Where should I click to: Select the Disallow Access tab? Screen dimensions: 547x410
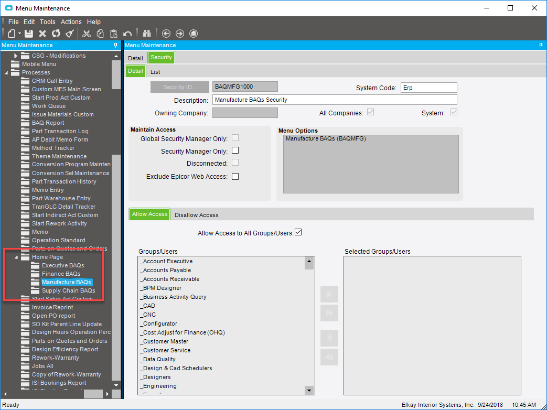pyautogui.click(x=196, y=215)
